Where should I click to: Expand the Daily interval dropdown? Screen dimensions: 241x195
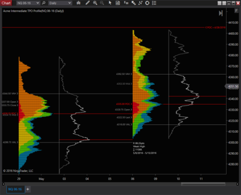pos(60,3)
